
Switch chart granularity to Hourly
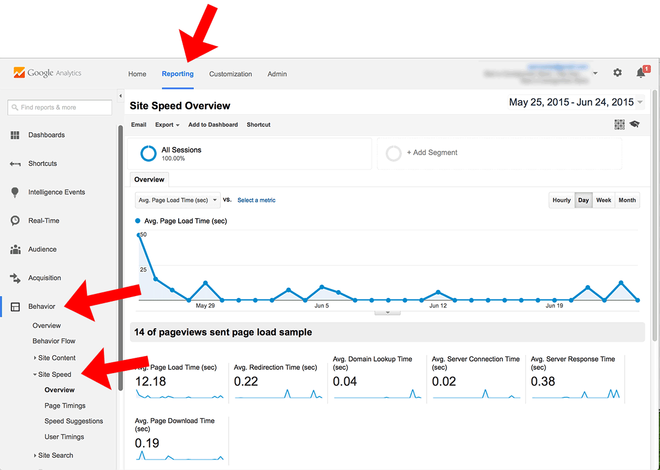click(562, 200)
